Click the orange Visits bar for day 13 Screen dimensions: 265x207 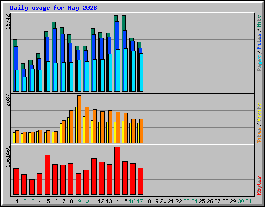coord(110,127)
